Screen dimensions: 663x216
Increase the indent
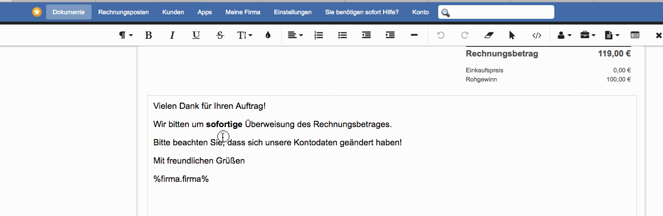coord(390,35)
